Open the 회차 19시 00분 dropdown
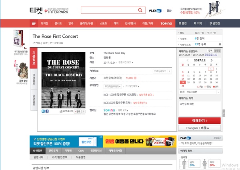240x170 pixels. (200, 92)
